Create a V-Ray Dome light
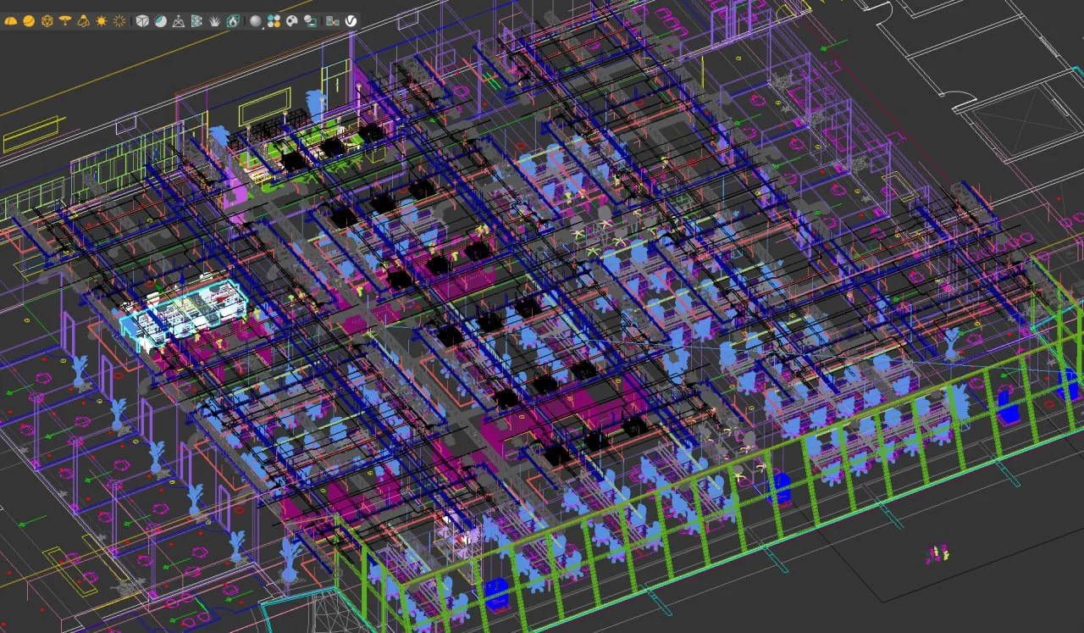Screen dimensions: 1084x633 10,20
